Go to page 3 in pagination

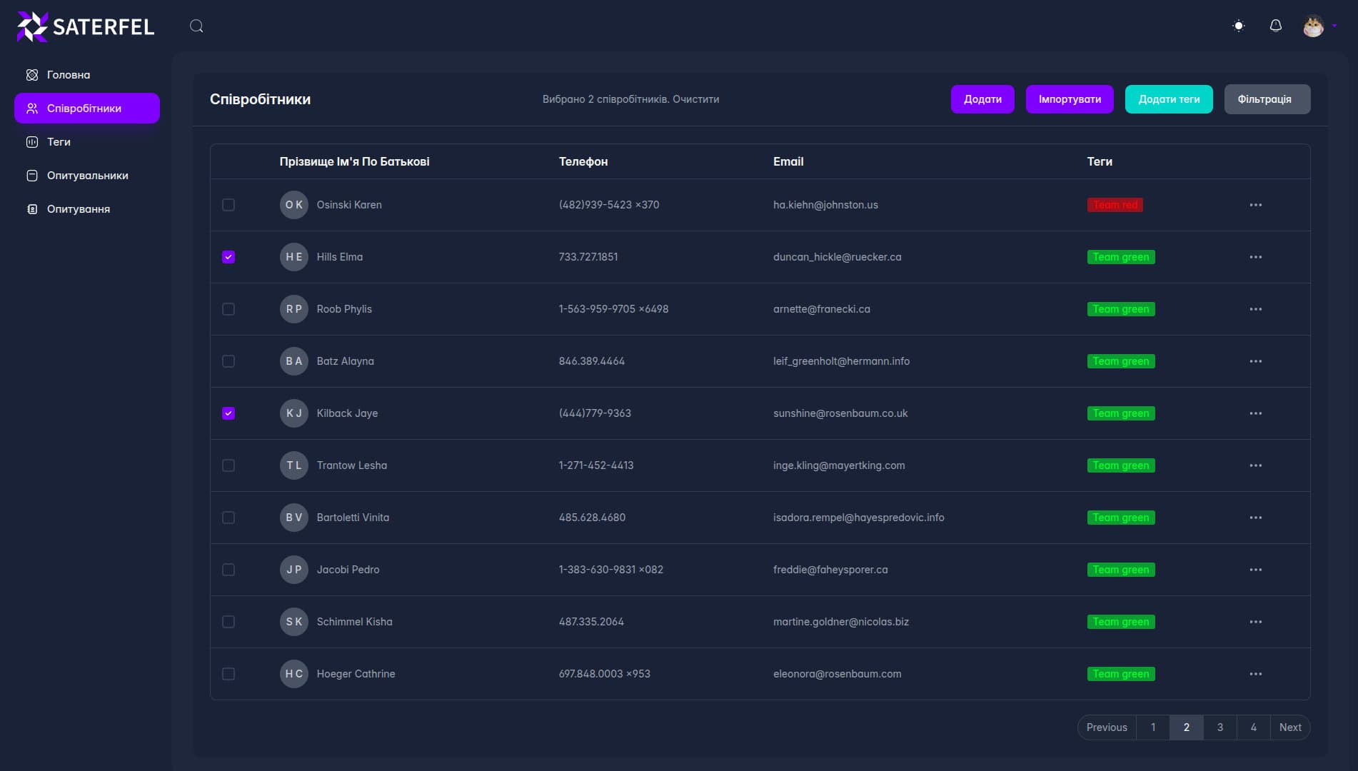pos(1219,727)
